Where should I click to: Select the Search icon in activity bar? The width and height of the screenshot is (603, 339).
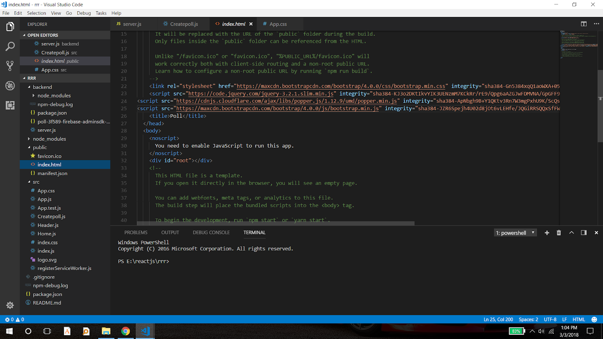click(x=9, y=47)
